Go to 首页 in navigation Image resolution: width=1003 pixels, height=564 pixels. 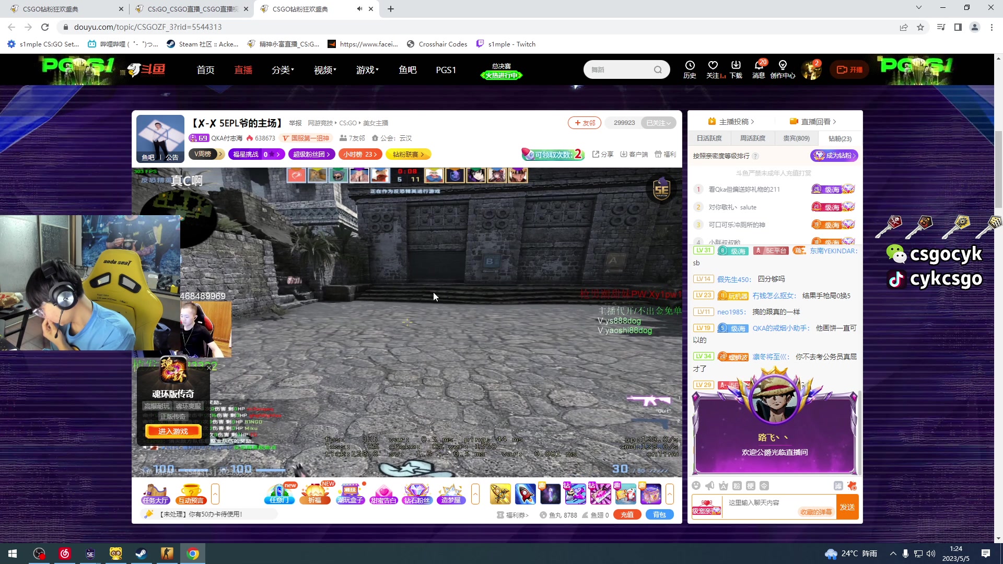pyautogui.click(x=205, y=69)
